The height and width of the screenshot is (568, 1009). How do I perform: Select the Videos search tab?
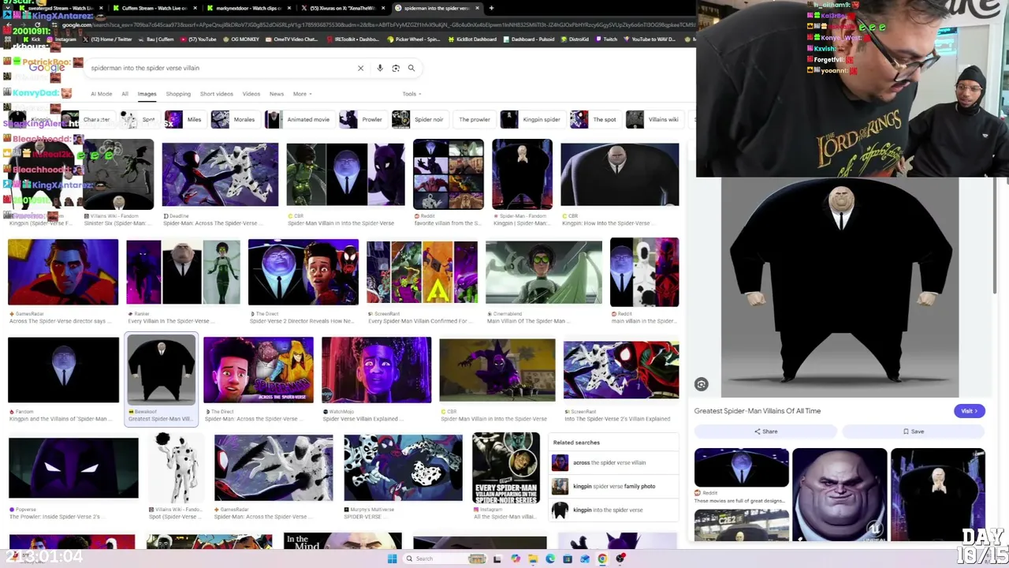[x=251, y=94]
